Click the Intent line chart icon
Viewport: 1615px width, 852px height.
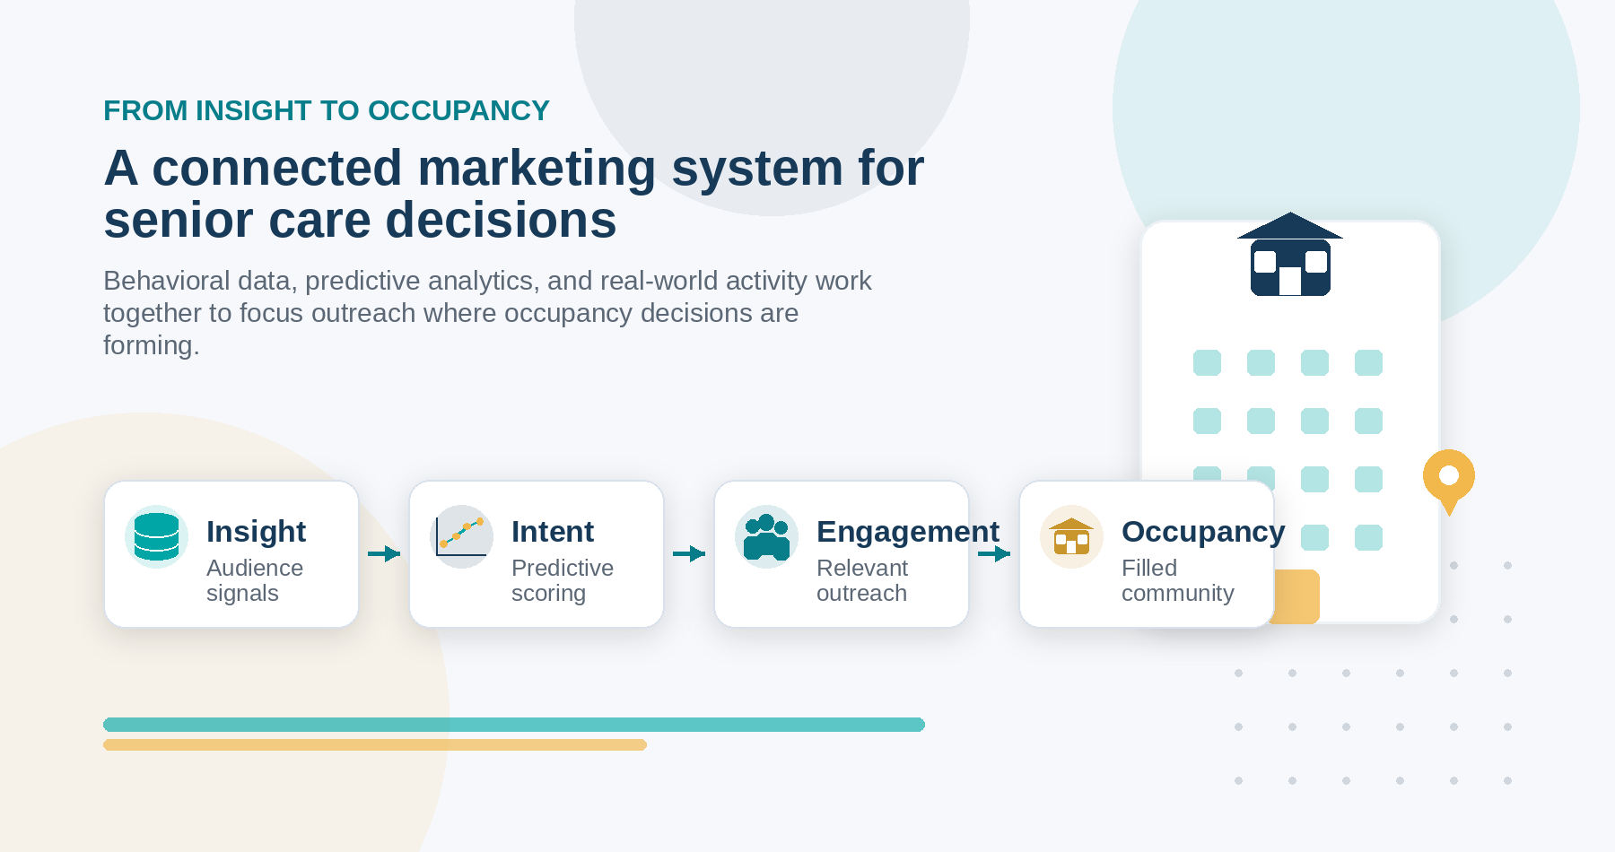(x=461, y=536)
